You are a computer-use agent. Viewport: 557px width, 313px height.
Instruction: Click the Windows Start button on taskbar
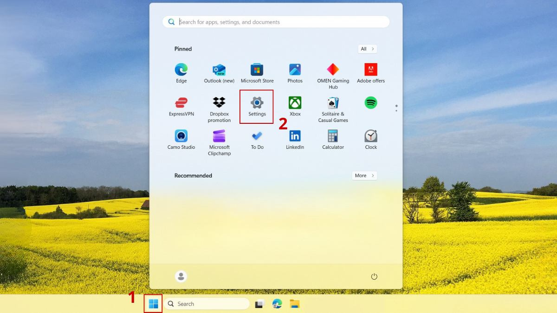click(x=153, y=304)
